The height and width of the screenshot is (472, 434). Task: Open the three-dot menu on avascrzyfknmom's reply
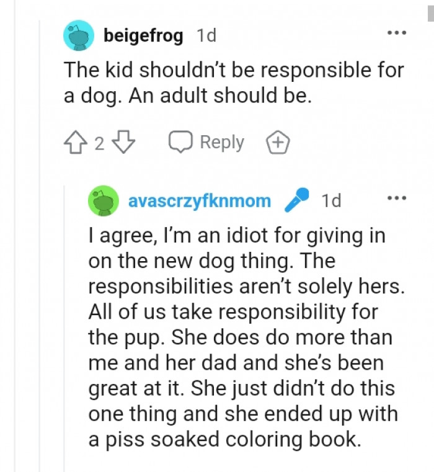[396, 198]
